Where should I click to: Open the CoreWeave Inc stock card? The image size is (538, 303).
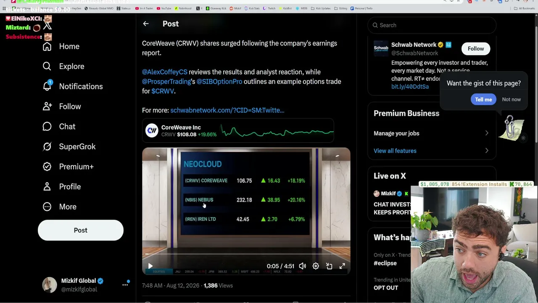(238, 130)
